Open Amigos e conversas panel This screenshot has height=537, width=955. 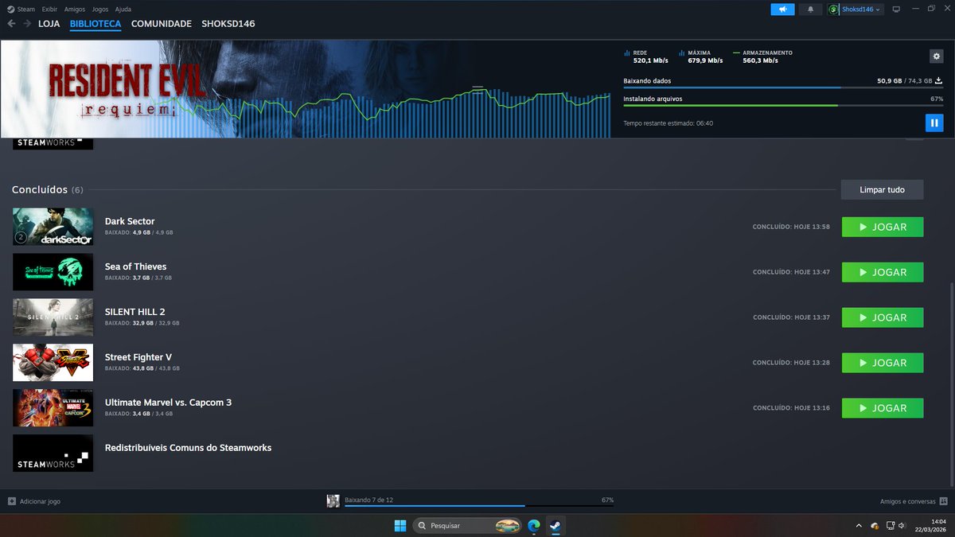(x=908, y=501)
